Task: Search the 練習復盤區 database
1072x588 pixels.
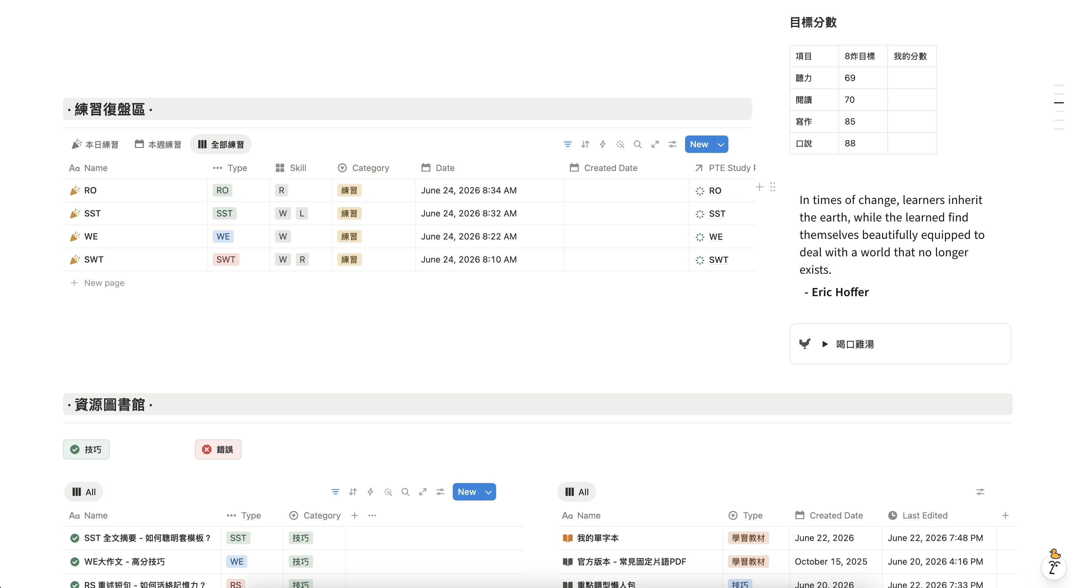Action: point(638,144)
